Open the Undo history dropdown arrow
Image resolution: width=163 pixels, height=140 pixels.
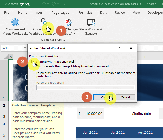(x=48, y=4)
